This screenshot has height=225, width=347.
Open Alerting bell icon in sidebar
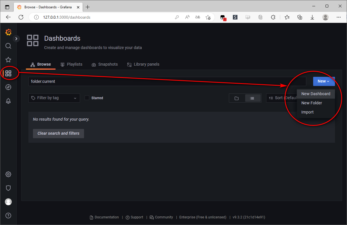[8, 101]
